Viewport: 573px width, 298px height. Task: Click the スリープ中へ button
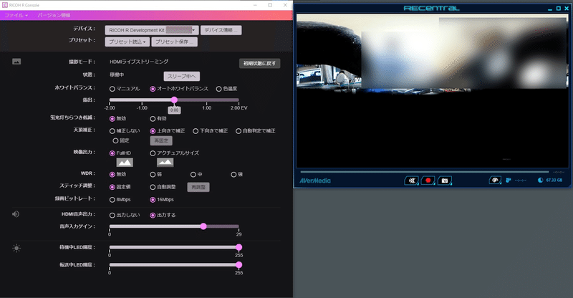click(182, 77)
